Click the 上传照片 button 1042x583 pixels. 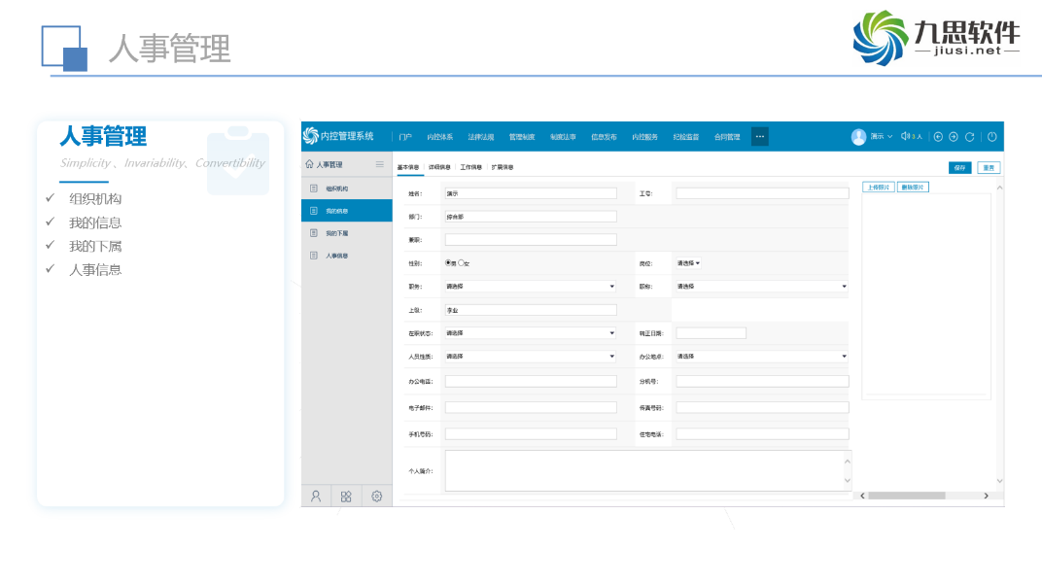pyautogui.click(x=879, y=187)
